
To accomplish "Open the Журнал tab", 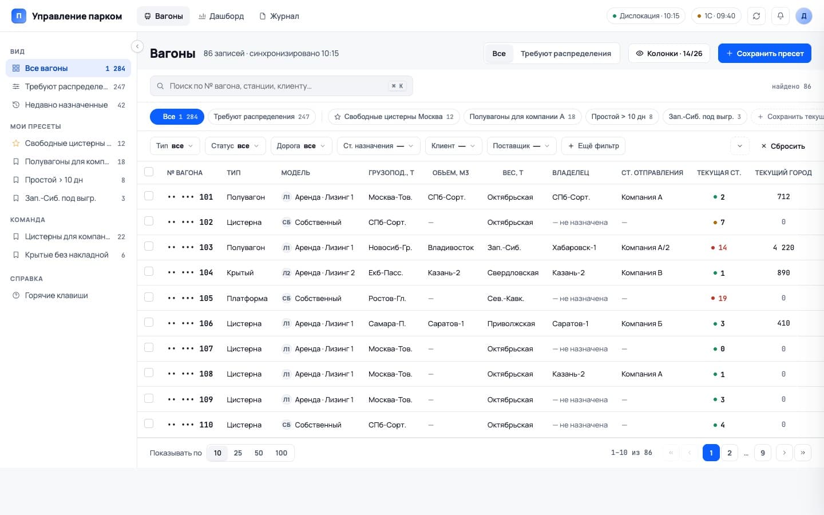I will click(279, 16).
